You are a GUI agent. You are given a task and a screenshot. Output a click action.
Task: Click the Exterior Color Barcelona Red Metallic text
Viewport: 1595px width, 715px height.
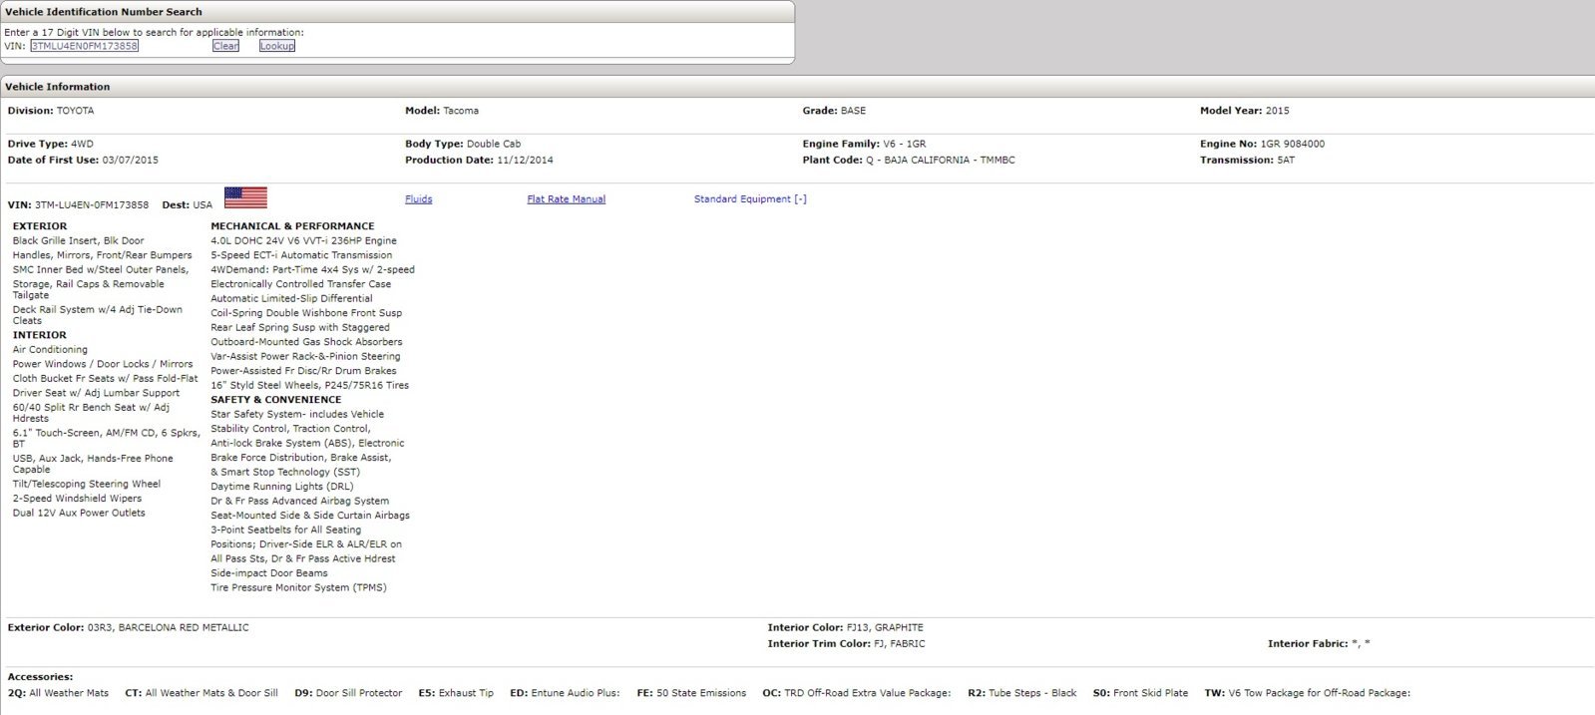pos(129,628)
